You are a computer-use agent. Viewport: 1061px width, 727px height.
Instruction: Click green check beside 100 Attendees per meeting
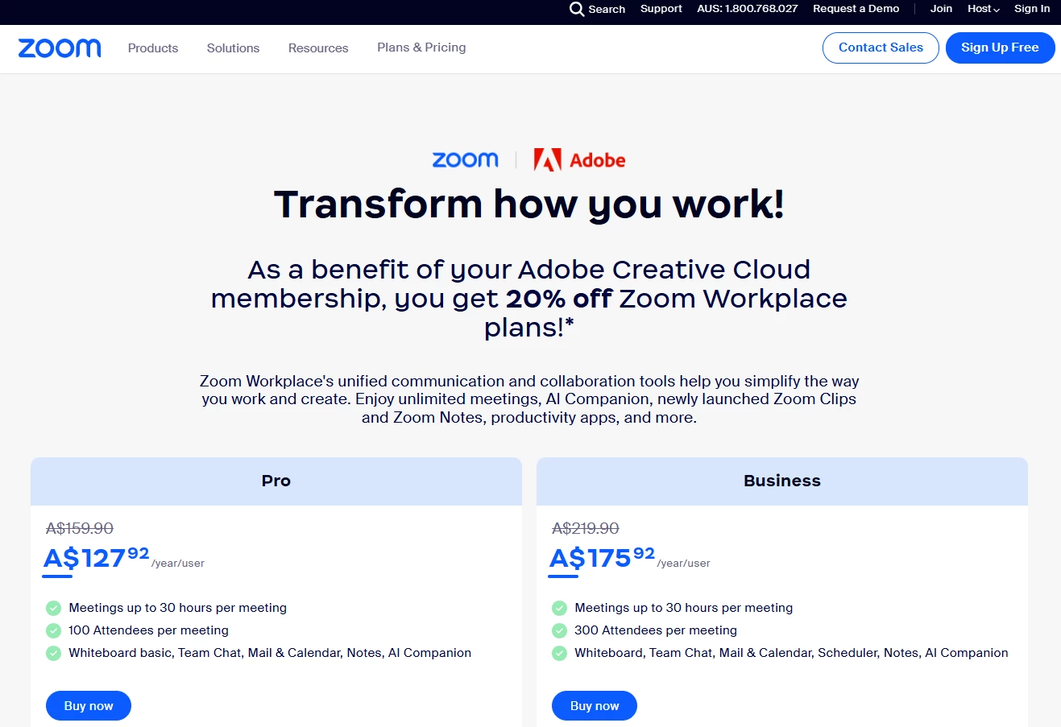(x=54, y=630)
